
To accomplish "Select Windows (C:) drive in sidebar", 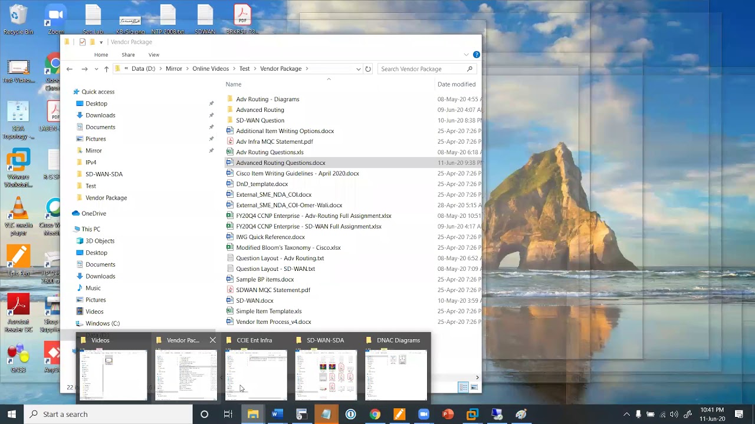I will coord(102,323).
